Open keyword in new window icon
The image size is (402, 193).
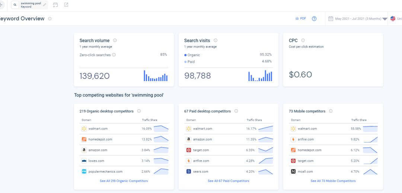click(x=66, y=5)
